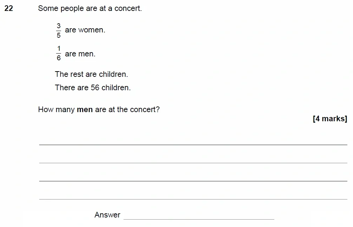Click the bold word 'men'
This screenshot has height=227, width=353.
point(85,110)
